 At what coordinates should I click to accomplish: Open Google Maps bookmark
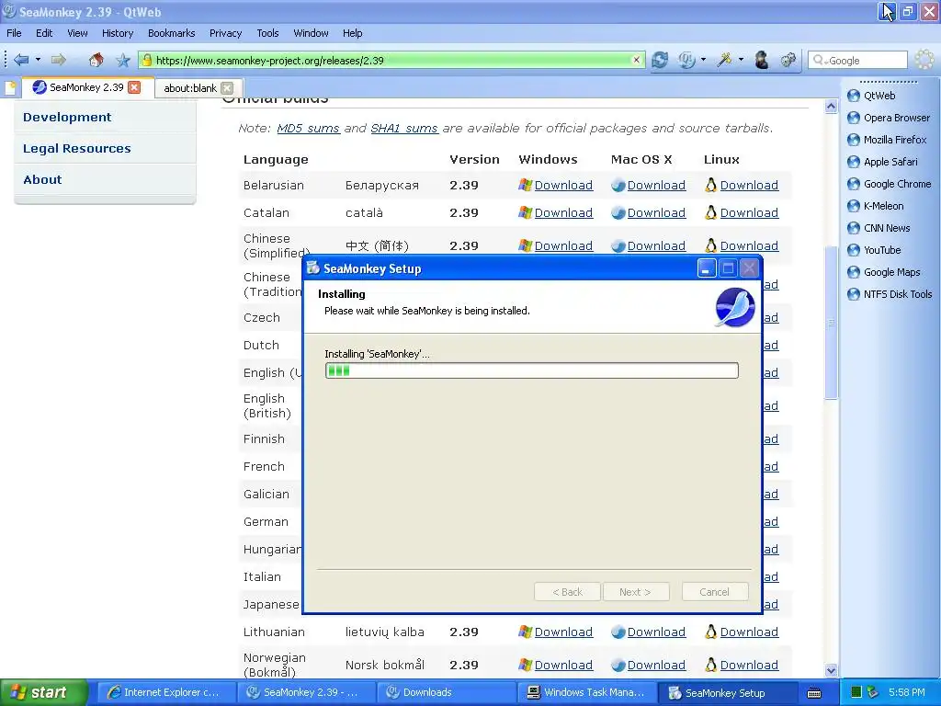point(891,272)
